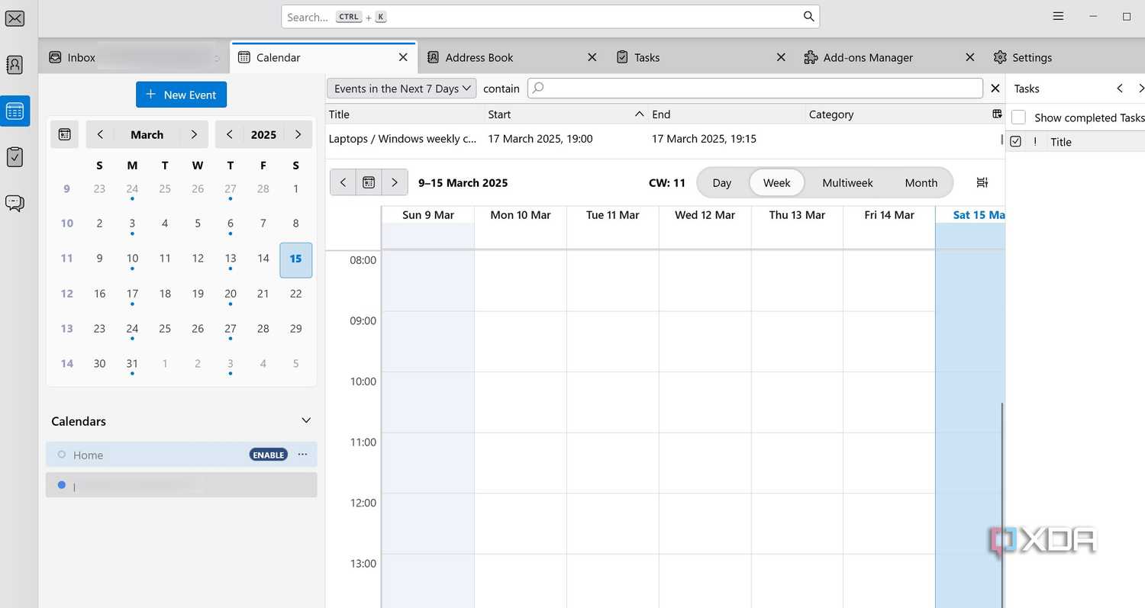Open the Mail space envelope icon
This screenshot has height=608, width=1145.
(x=15, y=18)
